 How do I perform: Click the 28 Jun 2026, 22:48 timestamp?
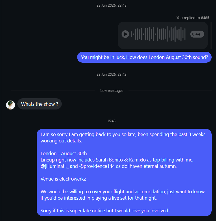pos(111,5)
